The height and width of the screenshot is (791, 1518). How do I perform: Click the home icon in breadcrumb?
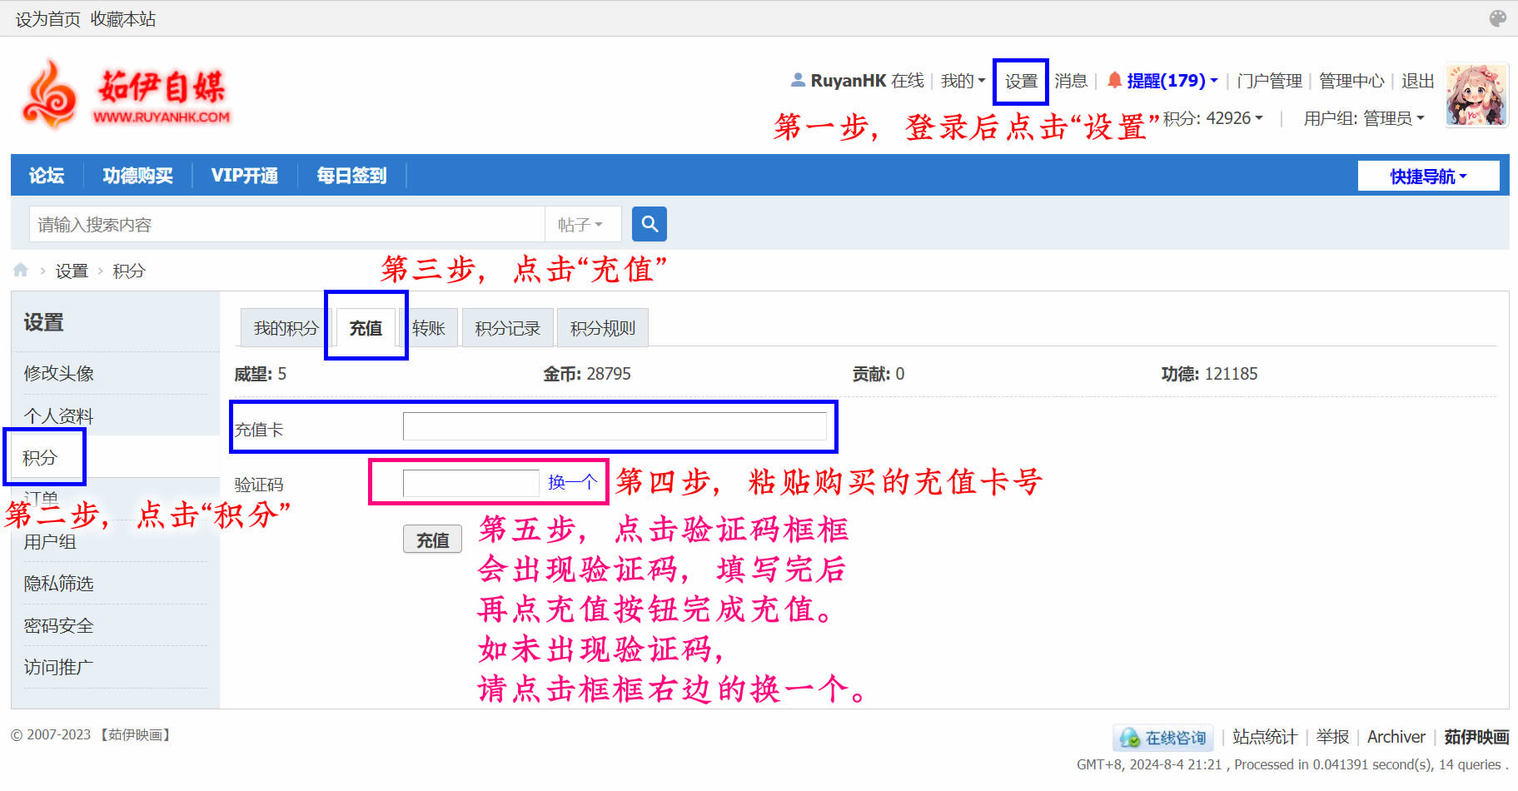21,270
